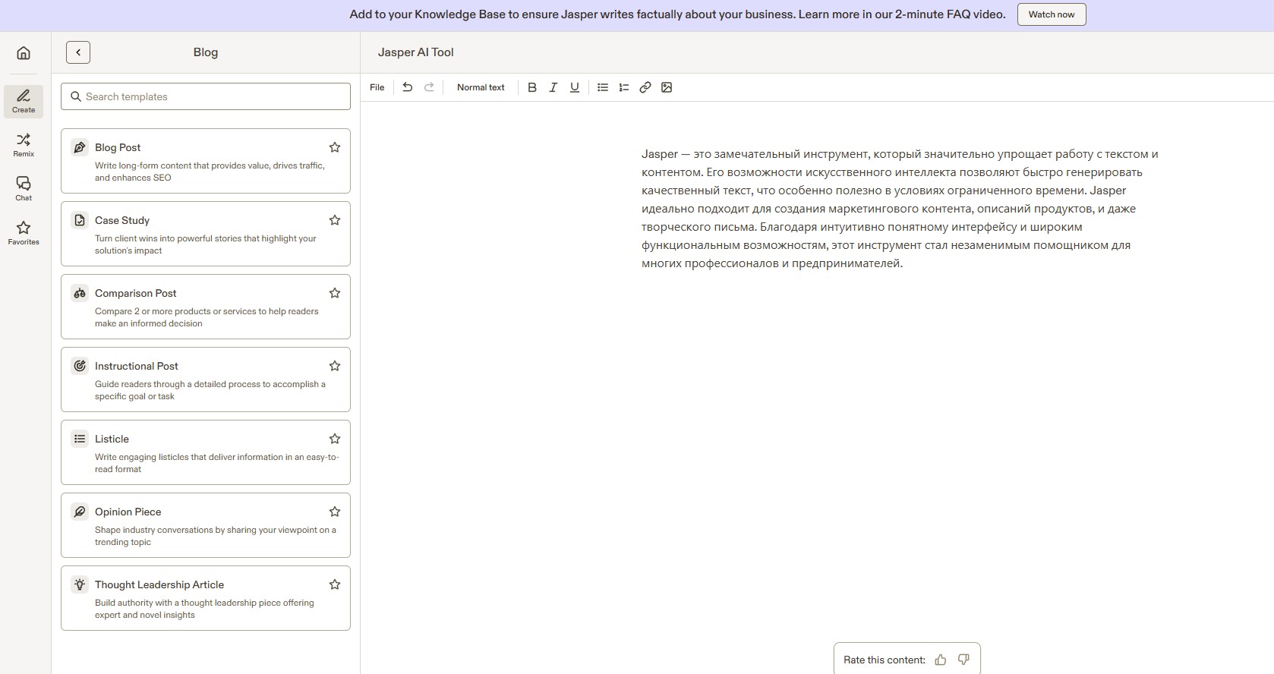Insert a link from the toolbar
1274x674 pixels.
(645, 87)
